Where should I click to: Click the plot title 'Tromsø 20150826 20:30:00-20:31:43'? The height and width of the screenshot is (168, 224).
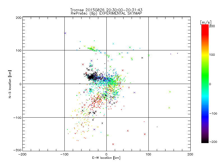point(106,10)
